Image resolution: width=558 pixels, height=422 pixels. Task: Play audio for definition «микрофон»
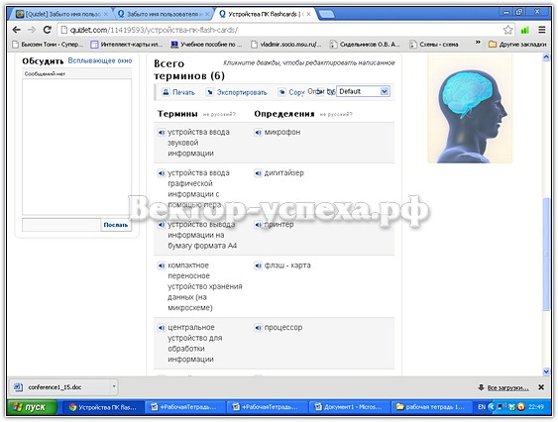point(258,133)
